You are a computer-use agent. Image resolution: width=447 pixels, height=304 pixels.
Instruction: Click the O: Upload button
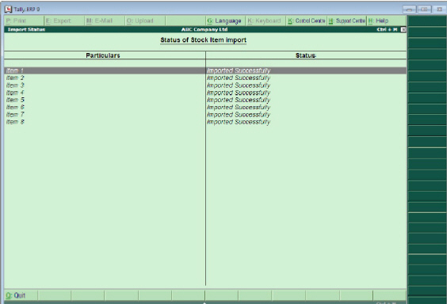pos(145,21)
